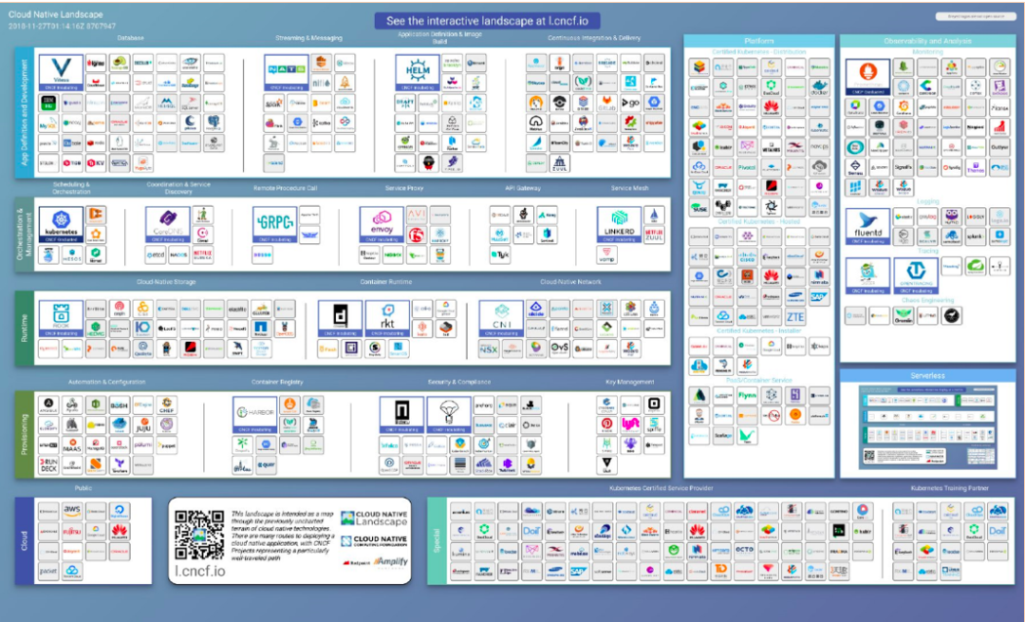The image size is (1025, 622).
Task: Select the GitLab logo in CI/CD
Action: (606, 103)
